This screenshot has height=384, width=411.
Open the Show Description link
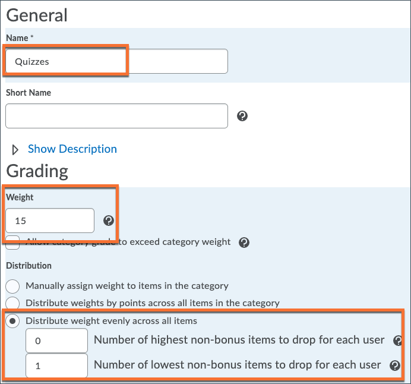(72, 149)
